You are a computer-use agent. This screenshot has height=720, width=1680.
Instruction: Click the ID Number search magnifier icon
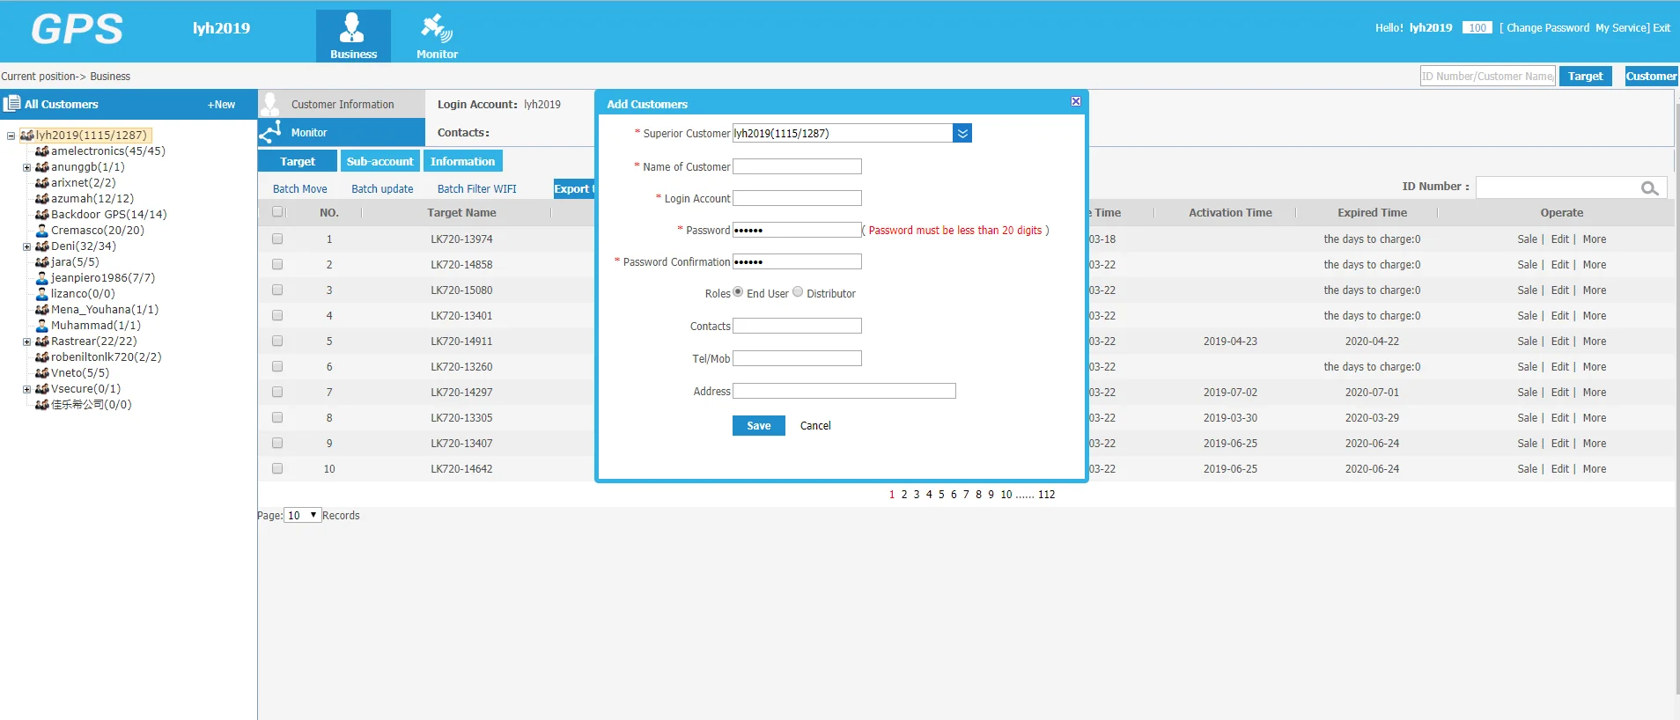pos(1649,187)
